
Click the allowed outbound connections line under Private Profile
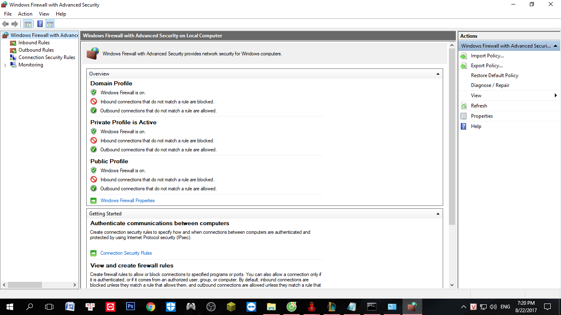(x=159, y=150)
